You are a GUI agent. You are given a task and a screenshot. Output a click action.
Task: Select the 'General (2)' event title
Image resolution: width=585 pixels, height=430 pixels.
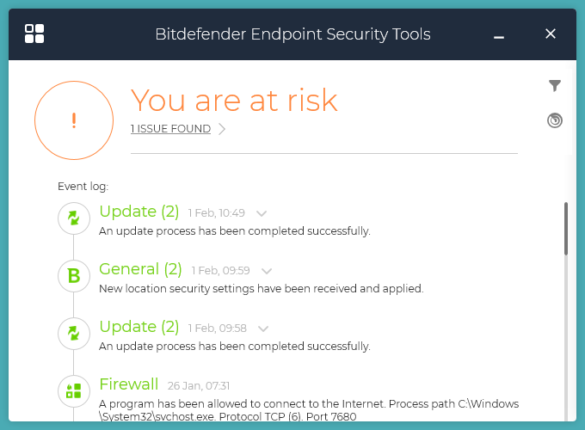140,269
